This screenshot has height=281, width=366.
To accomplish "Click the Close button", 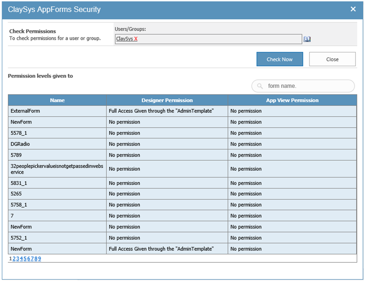I will coord(332,59).
